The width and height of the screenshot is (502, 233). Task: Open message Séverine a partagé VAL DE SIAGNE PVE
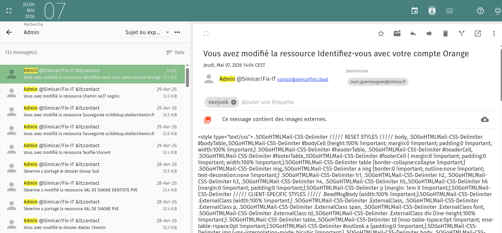tap(92, 206)
